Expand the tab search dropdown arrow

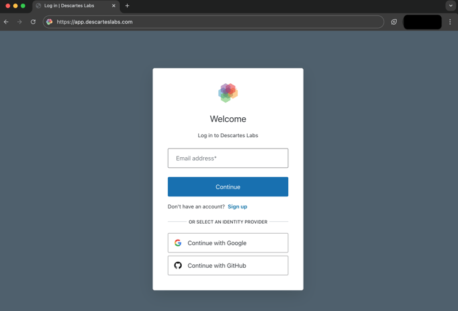click(451, 5)
